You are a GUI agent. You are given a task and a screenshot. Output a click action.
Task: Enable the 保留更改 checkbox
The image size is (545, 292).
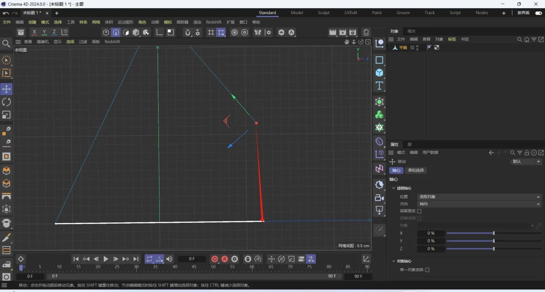pyautogui.click(x=420, y=211)
